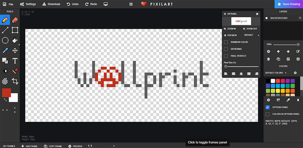Click Download in the top bar
The width and height of the screenshot is (303, 148).
point(51,4)
